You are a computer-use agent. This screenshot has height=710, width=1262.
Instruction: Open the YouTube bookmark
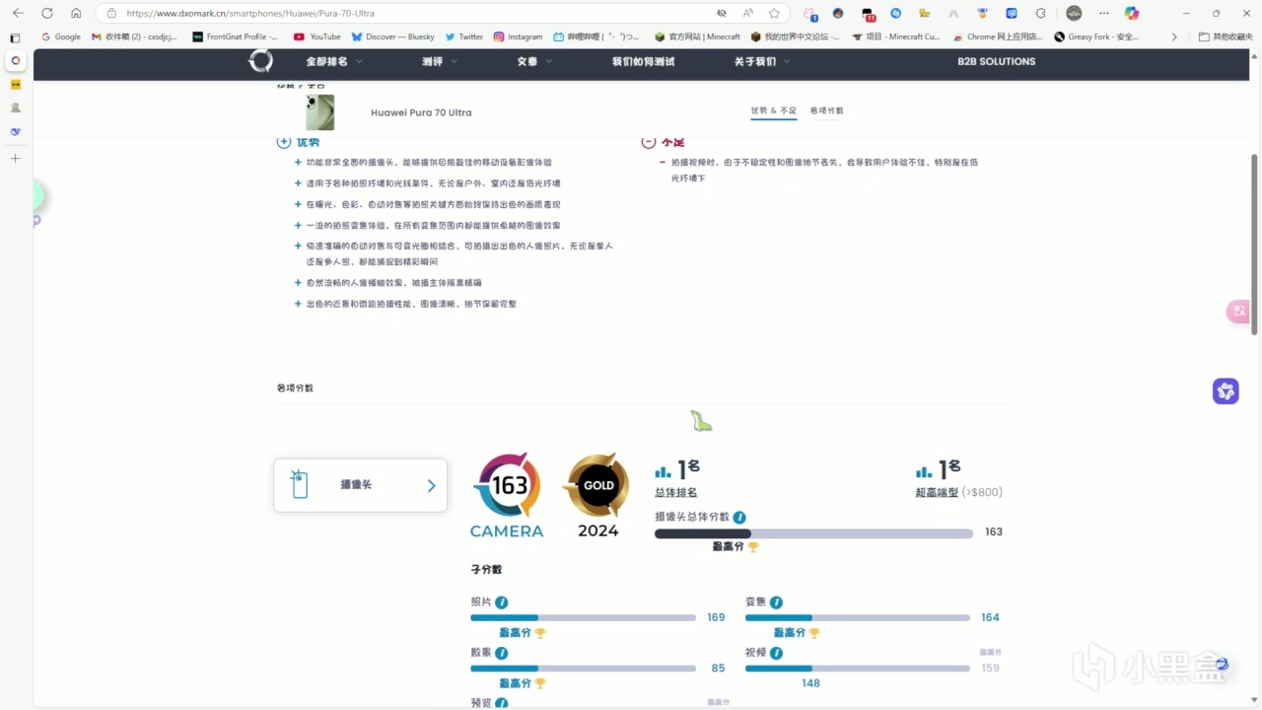click(x=317, y=36)
